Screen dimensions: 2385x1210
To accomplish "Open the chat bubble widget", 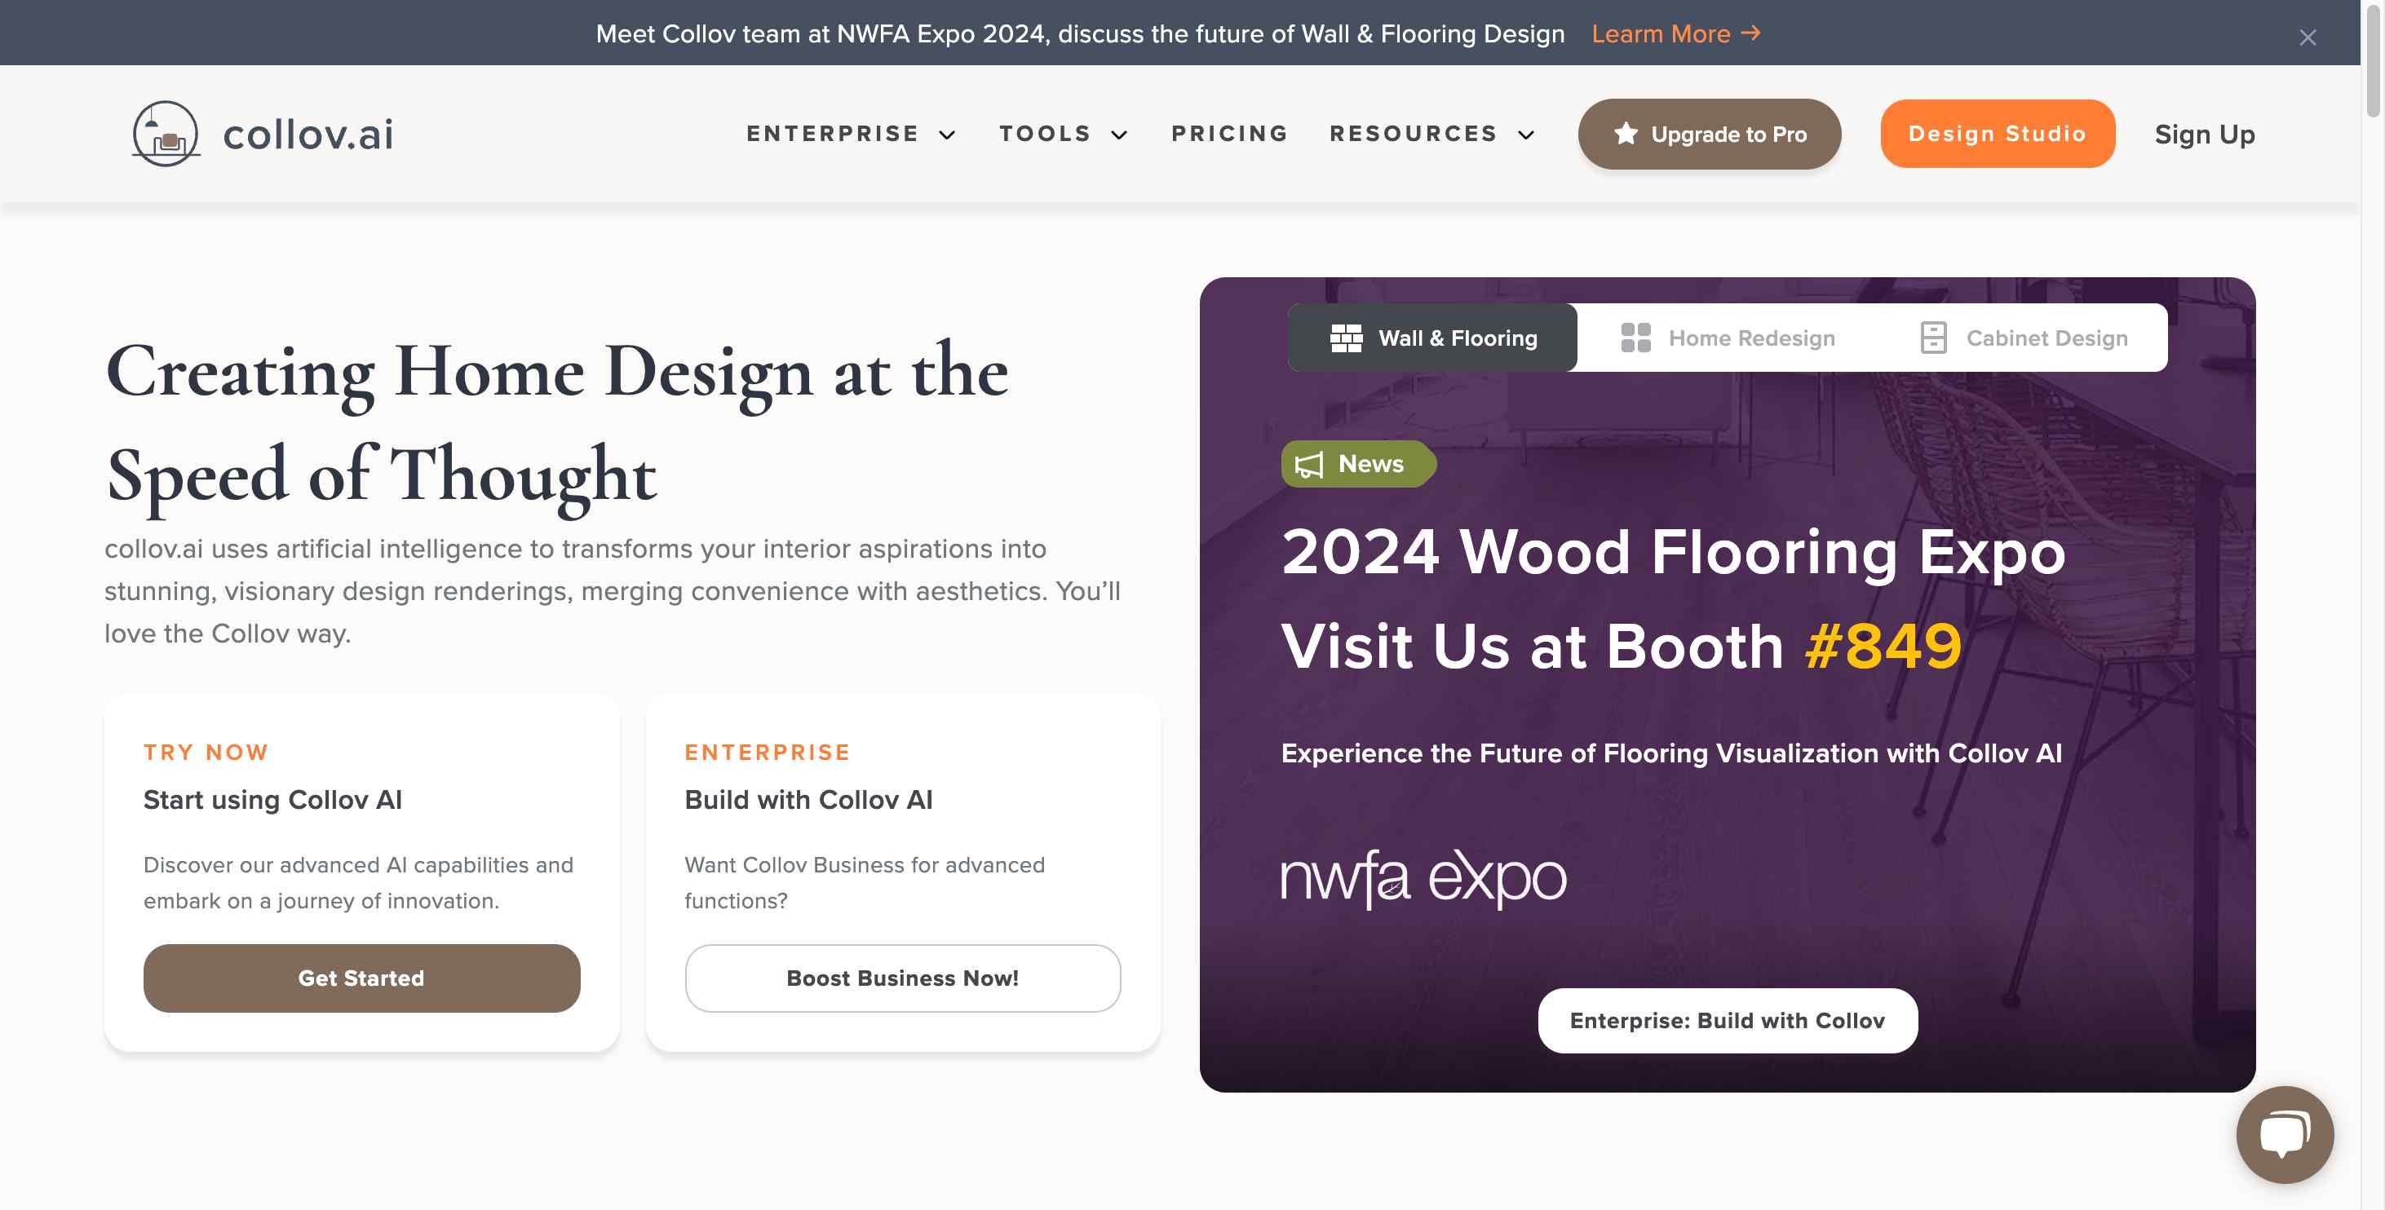I will pos(2284,1134).
